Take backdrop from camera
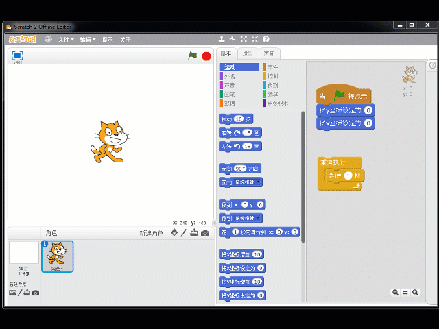 [36, 293]
